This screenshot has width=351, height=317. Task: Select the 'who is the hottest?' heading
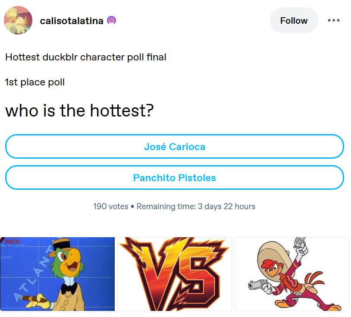click(79, 110)
